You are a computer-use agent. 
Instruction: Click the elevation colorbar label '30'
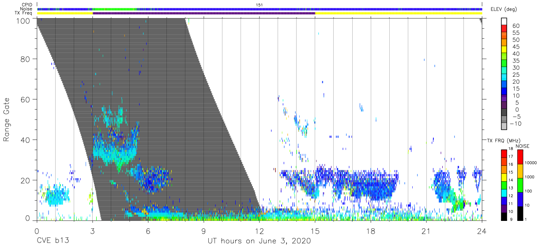tap(516, 68)
